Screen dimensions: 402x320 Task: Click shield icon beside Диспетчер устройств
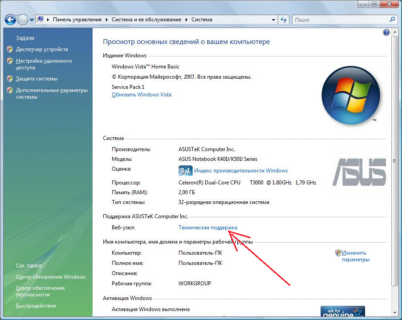click(10, 49)
